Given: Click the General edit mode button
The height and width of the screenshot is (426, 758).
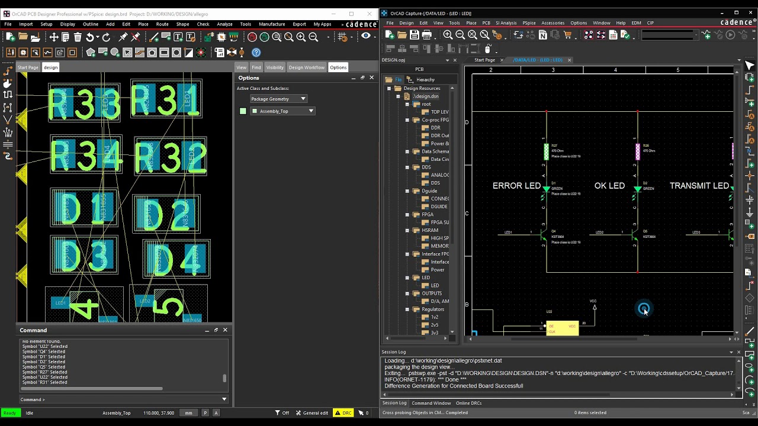Looking at the screenshot, I should coord(311,413).
